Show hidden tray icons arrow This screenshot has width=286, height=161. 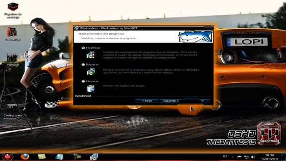233,157
